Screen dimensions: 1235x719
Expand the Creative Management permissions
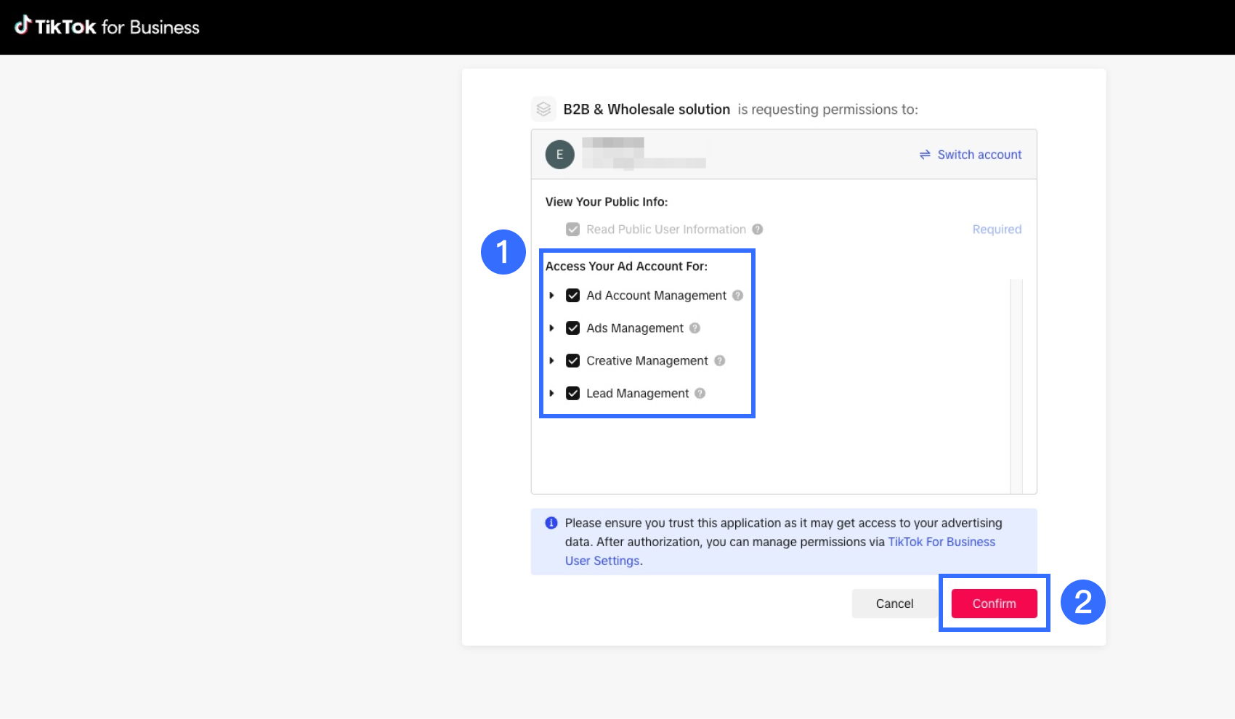point(552,361)
